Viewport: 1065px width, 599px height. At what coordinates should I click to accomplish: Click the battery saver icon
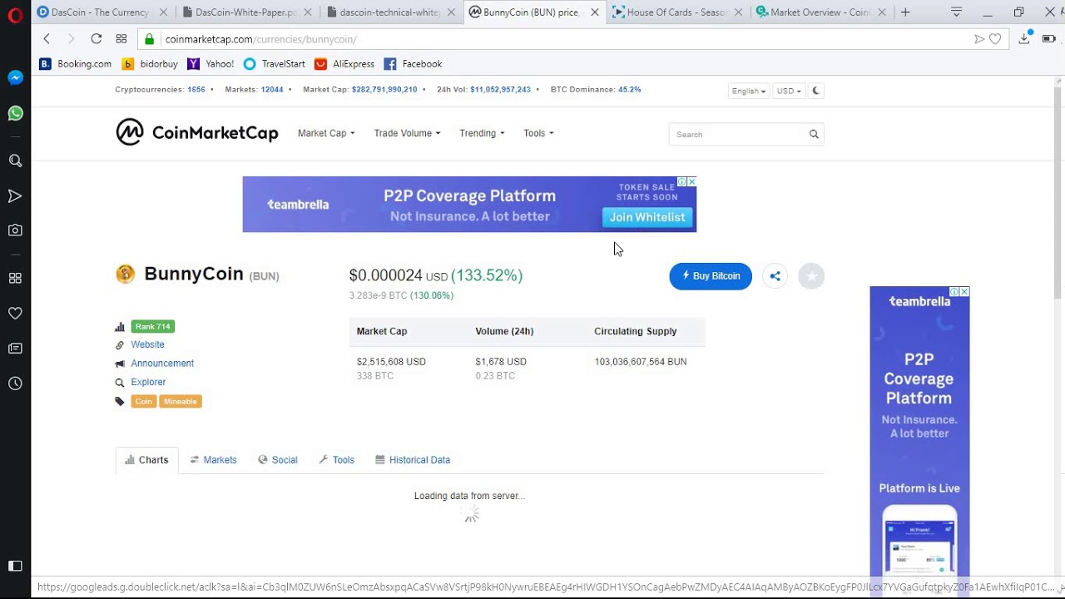click(x=1048, y=39)
